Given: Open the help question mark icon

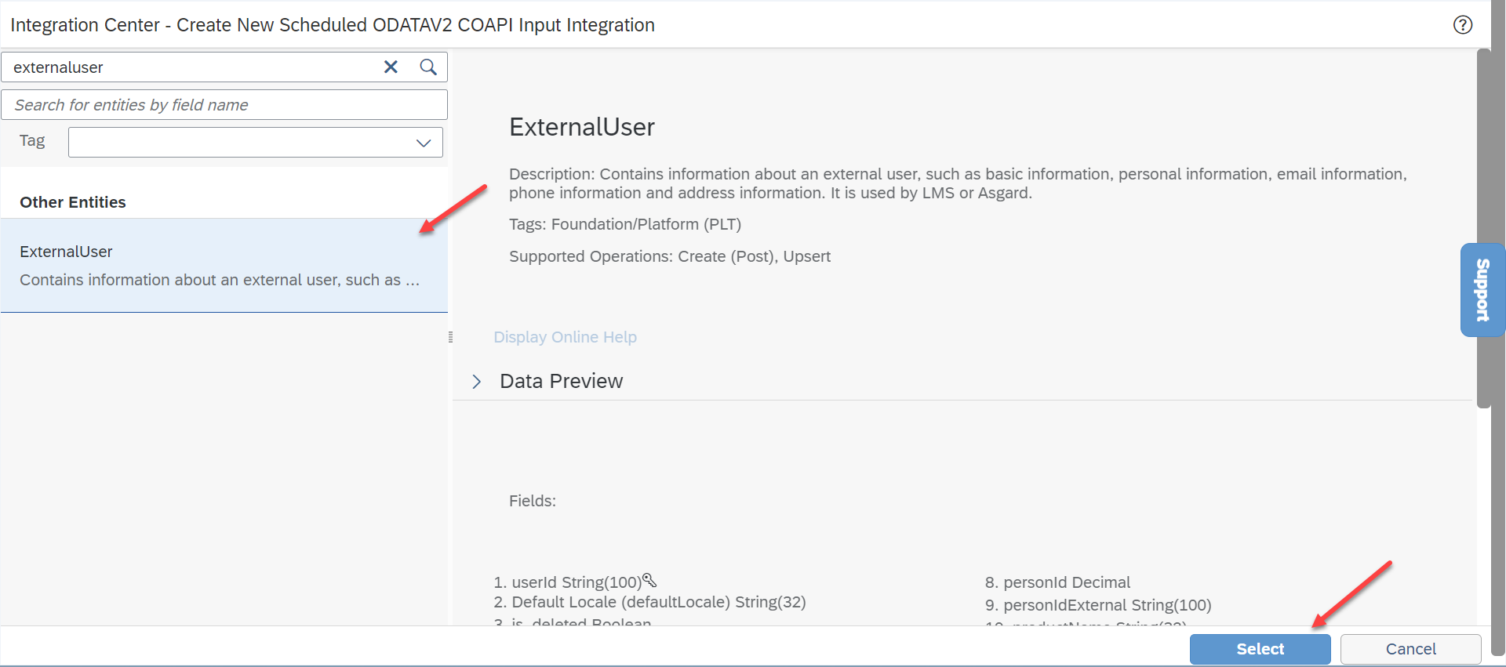Looking at the screenshot, I should 1463,24.
